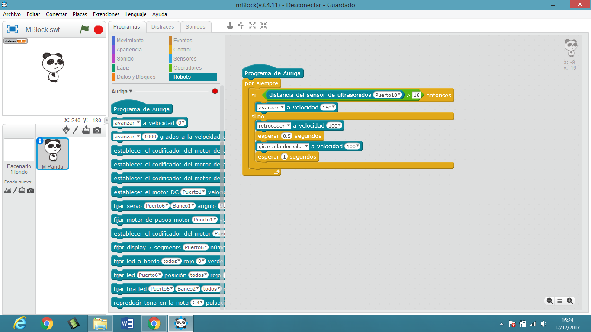Viewport: 591px width, 332px height.
Task: Open Microsoft Word from the taskbar
Action: (128, 323)
